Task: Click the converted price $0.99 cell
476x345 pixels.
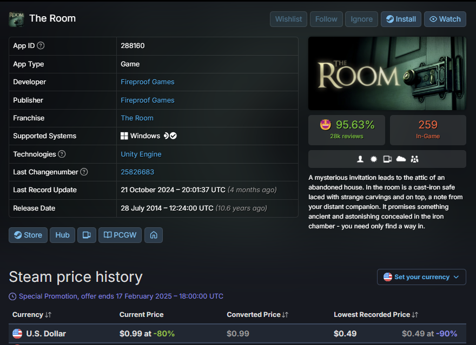Action: [238, 334]
